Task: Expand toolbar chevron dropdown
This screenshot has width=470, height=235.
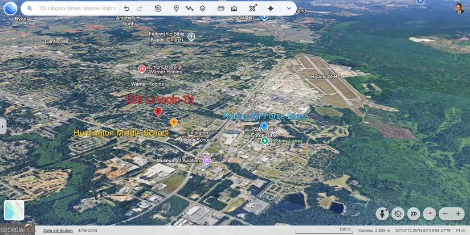Action: pyautogui.click(x=289, y=9)
